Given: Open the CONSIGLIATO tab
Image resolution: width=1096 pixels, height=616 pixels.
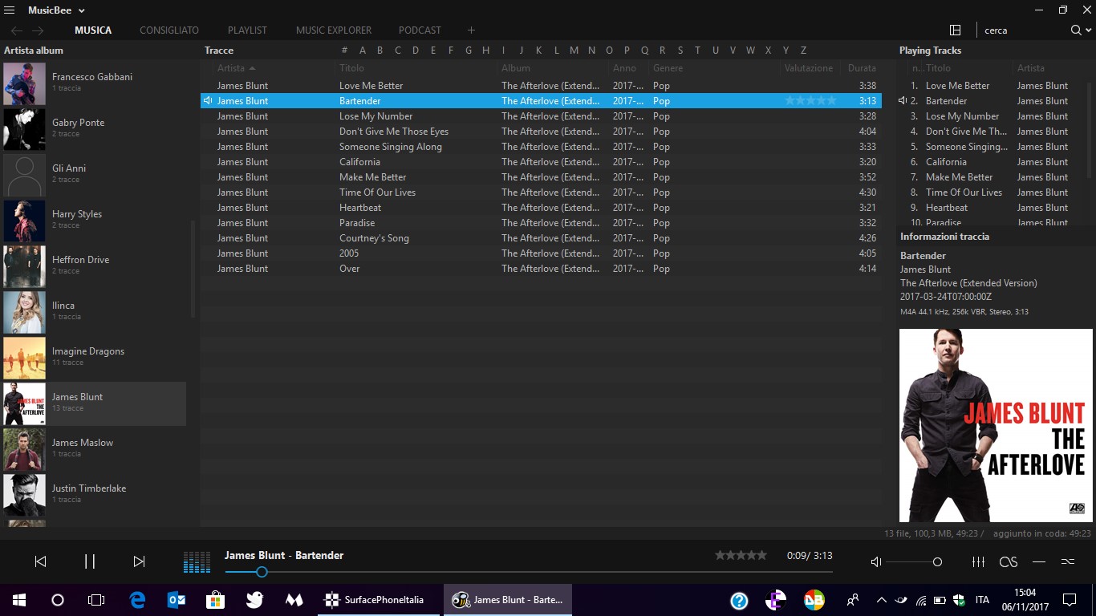Looking at the screenshot, I should click(x=169, y=30).
